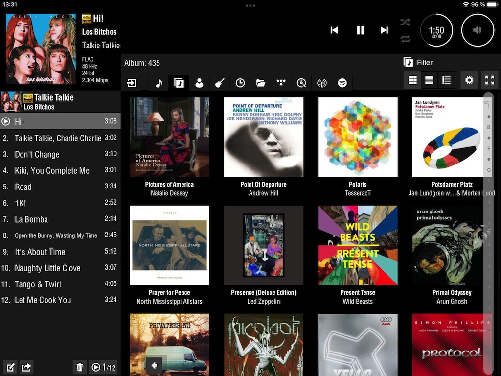The image size is (501, 376).
Task: Open the Privateering album cover
Action: [169, 345]
